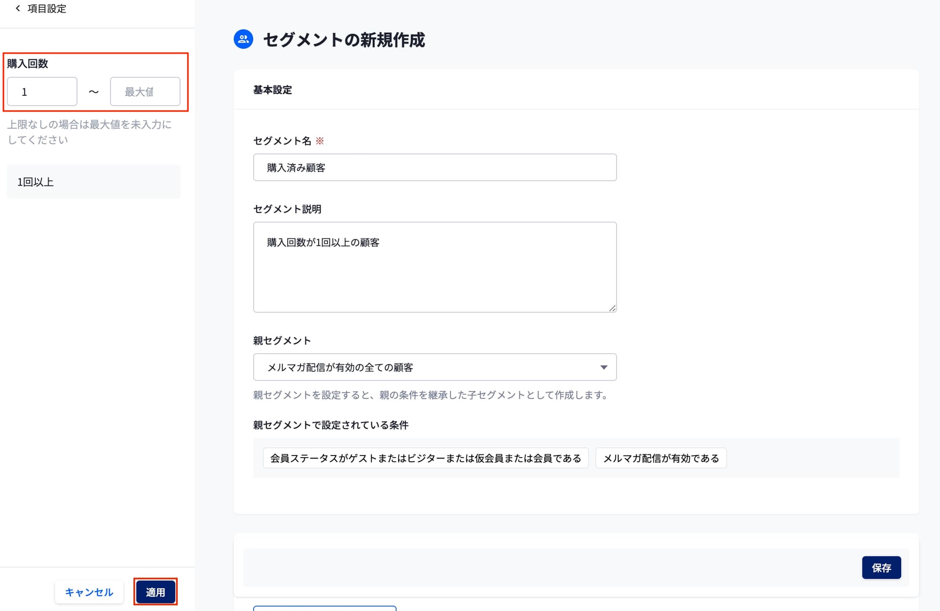
Task: Click the 会員ステータス condition chip
Action: click(x=425, y=458)
